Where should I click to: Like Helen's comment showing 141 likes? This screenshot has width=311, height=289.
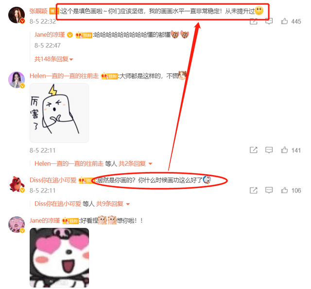tap(284, 150)
